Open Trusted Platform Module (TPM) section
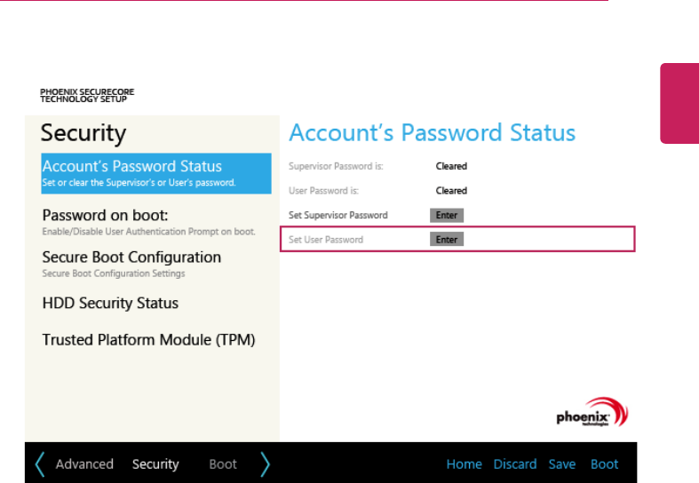 point(148,340)
